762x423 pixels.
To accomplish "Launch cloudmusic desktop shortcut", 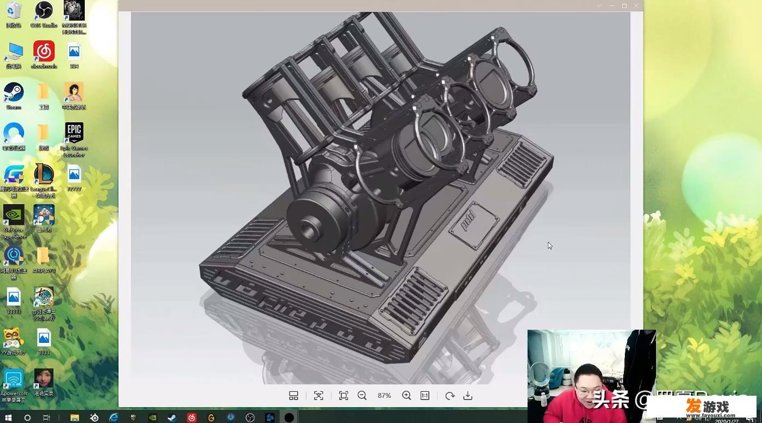I will 44,56.
